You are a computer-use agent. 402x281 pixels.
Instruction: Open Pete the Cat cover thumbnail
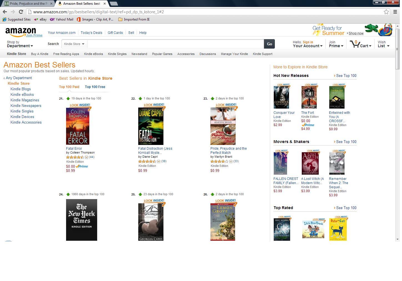(x=338, y=229)
